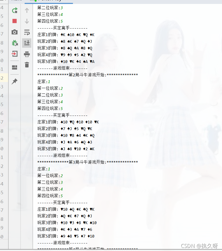Image resolution: width=222 pixels, height=251 pixels.
Task: Click Up the Stack Trace arrow
Action: click(x=27, y=10)
